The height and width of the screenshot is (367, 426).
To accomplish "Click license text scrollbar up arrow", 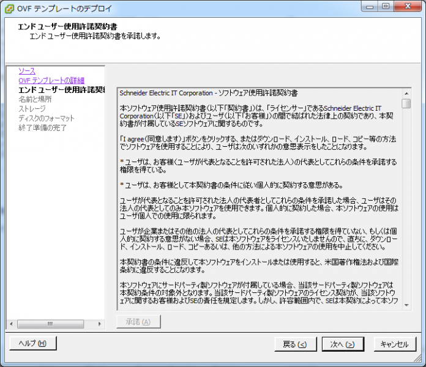I will 406,94.
